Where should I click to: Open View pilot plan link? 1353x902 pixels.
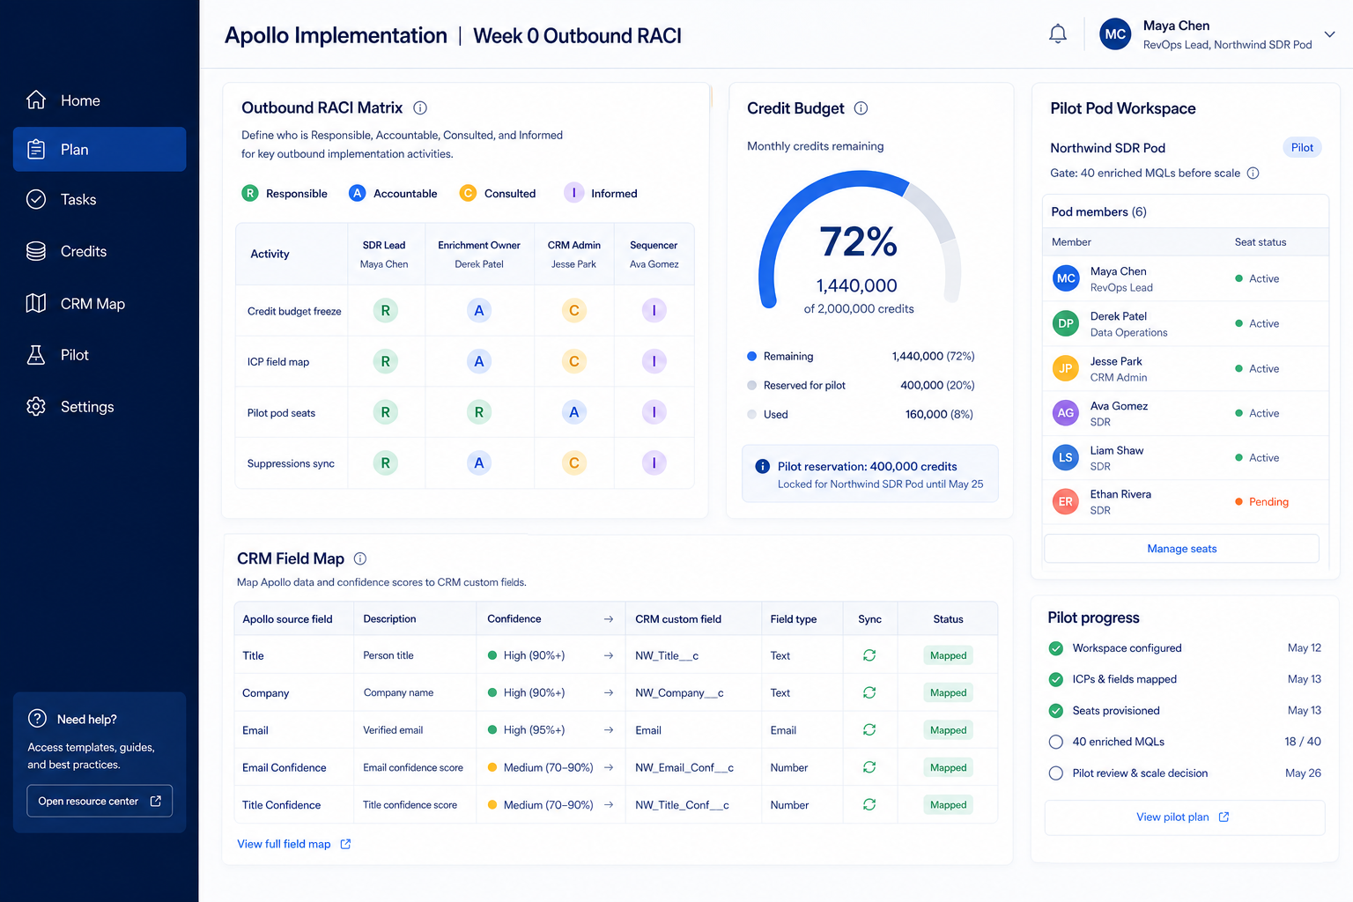tap(1183, 817)
